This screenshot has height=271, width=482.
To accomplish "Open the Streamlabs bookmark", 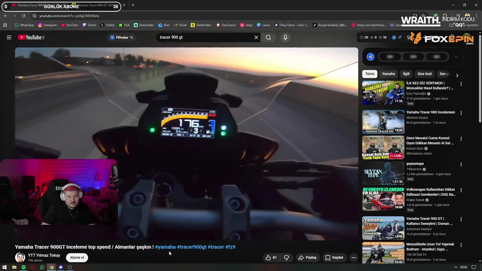I will point(144,25).
